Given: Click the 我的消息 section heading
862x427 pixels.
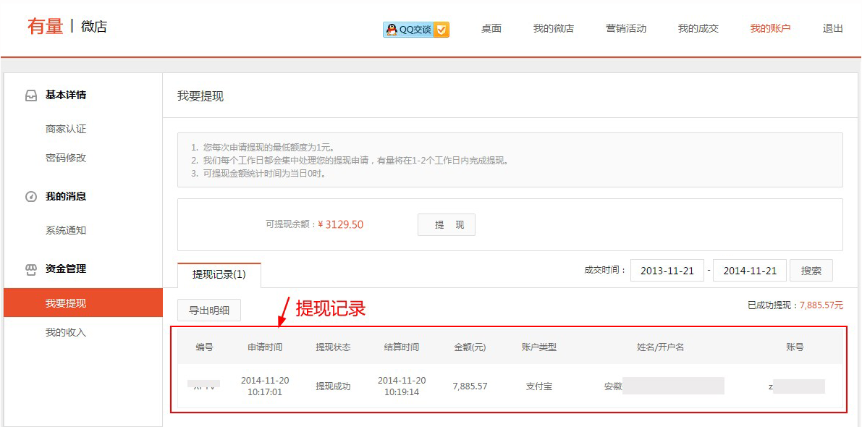Looking at the screenshot, I should (66, 196).
